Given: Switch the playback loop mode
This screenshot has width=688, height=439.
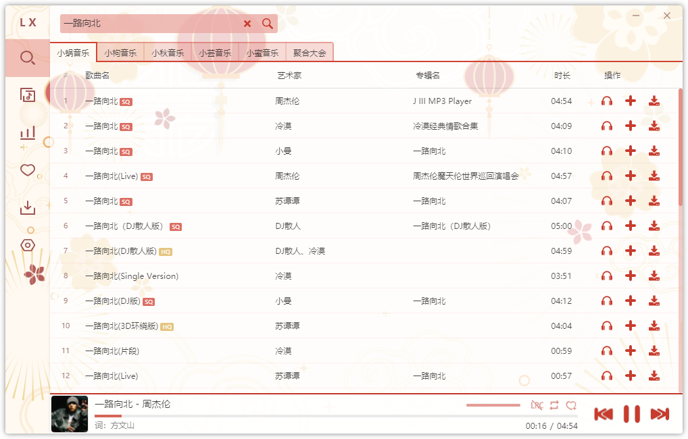Looking at the screenshot, I should (554, 405).
